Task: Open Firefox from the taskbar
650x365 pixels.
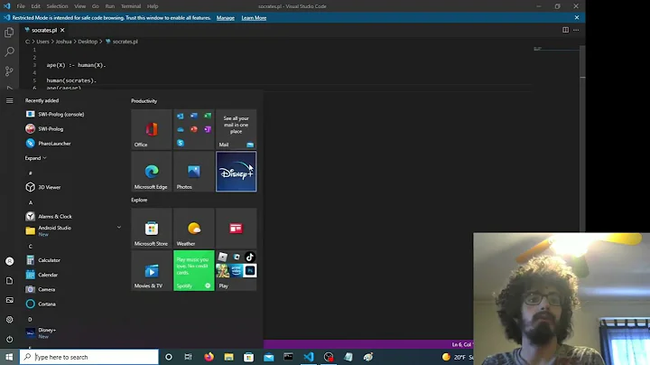Action: click(x=209, y=357)
